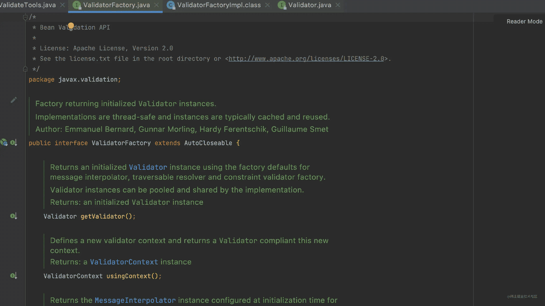
Task: Follow the MessageInterpolator doc link
Action: (135, 300)
